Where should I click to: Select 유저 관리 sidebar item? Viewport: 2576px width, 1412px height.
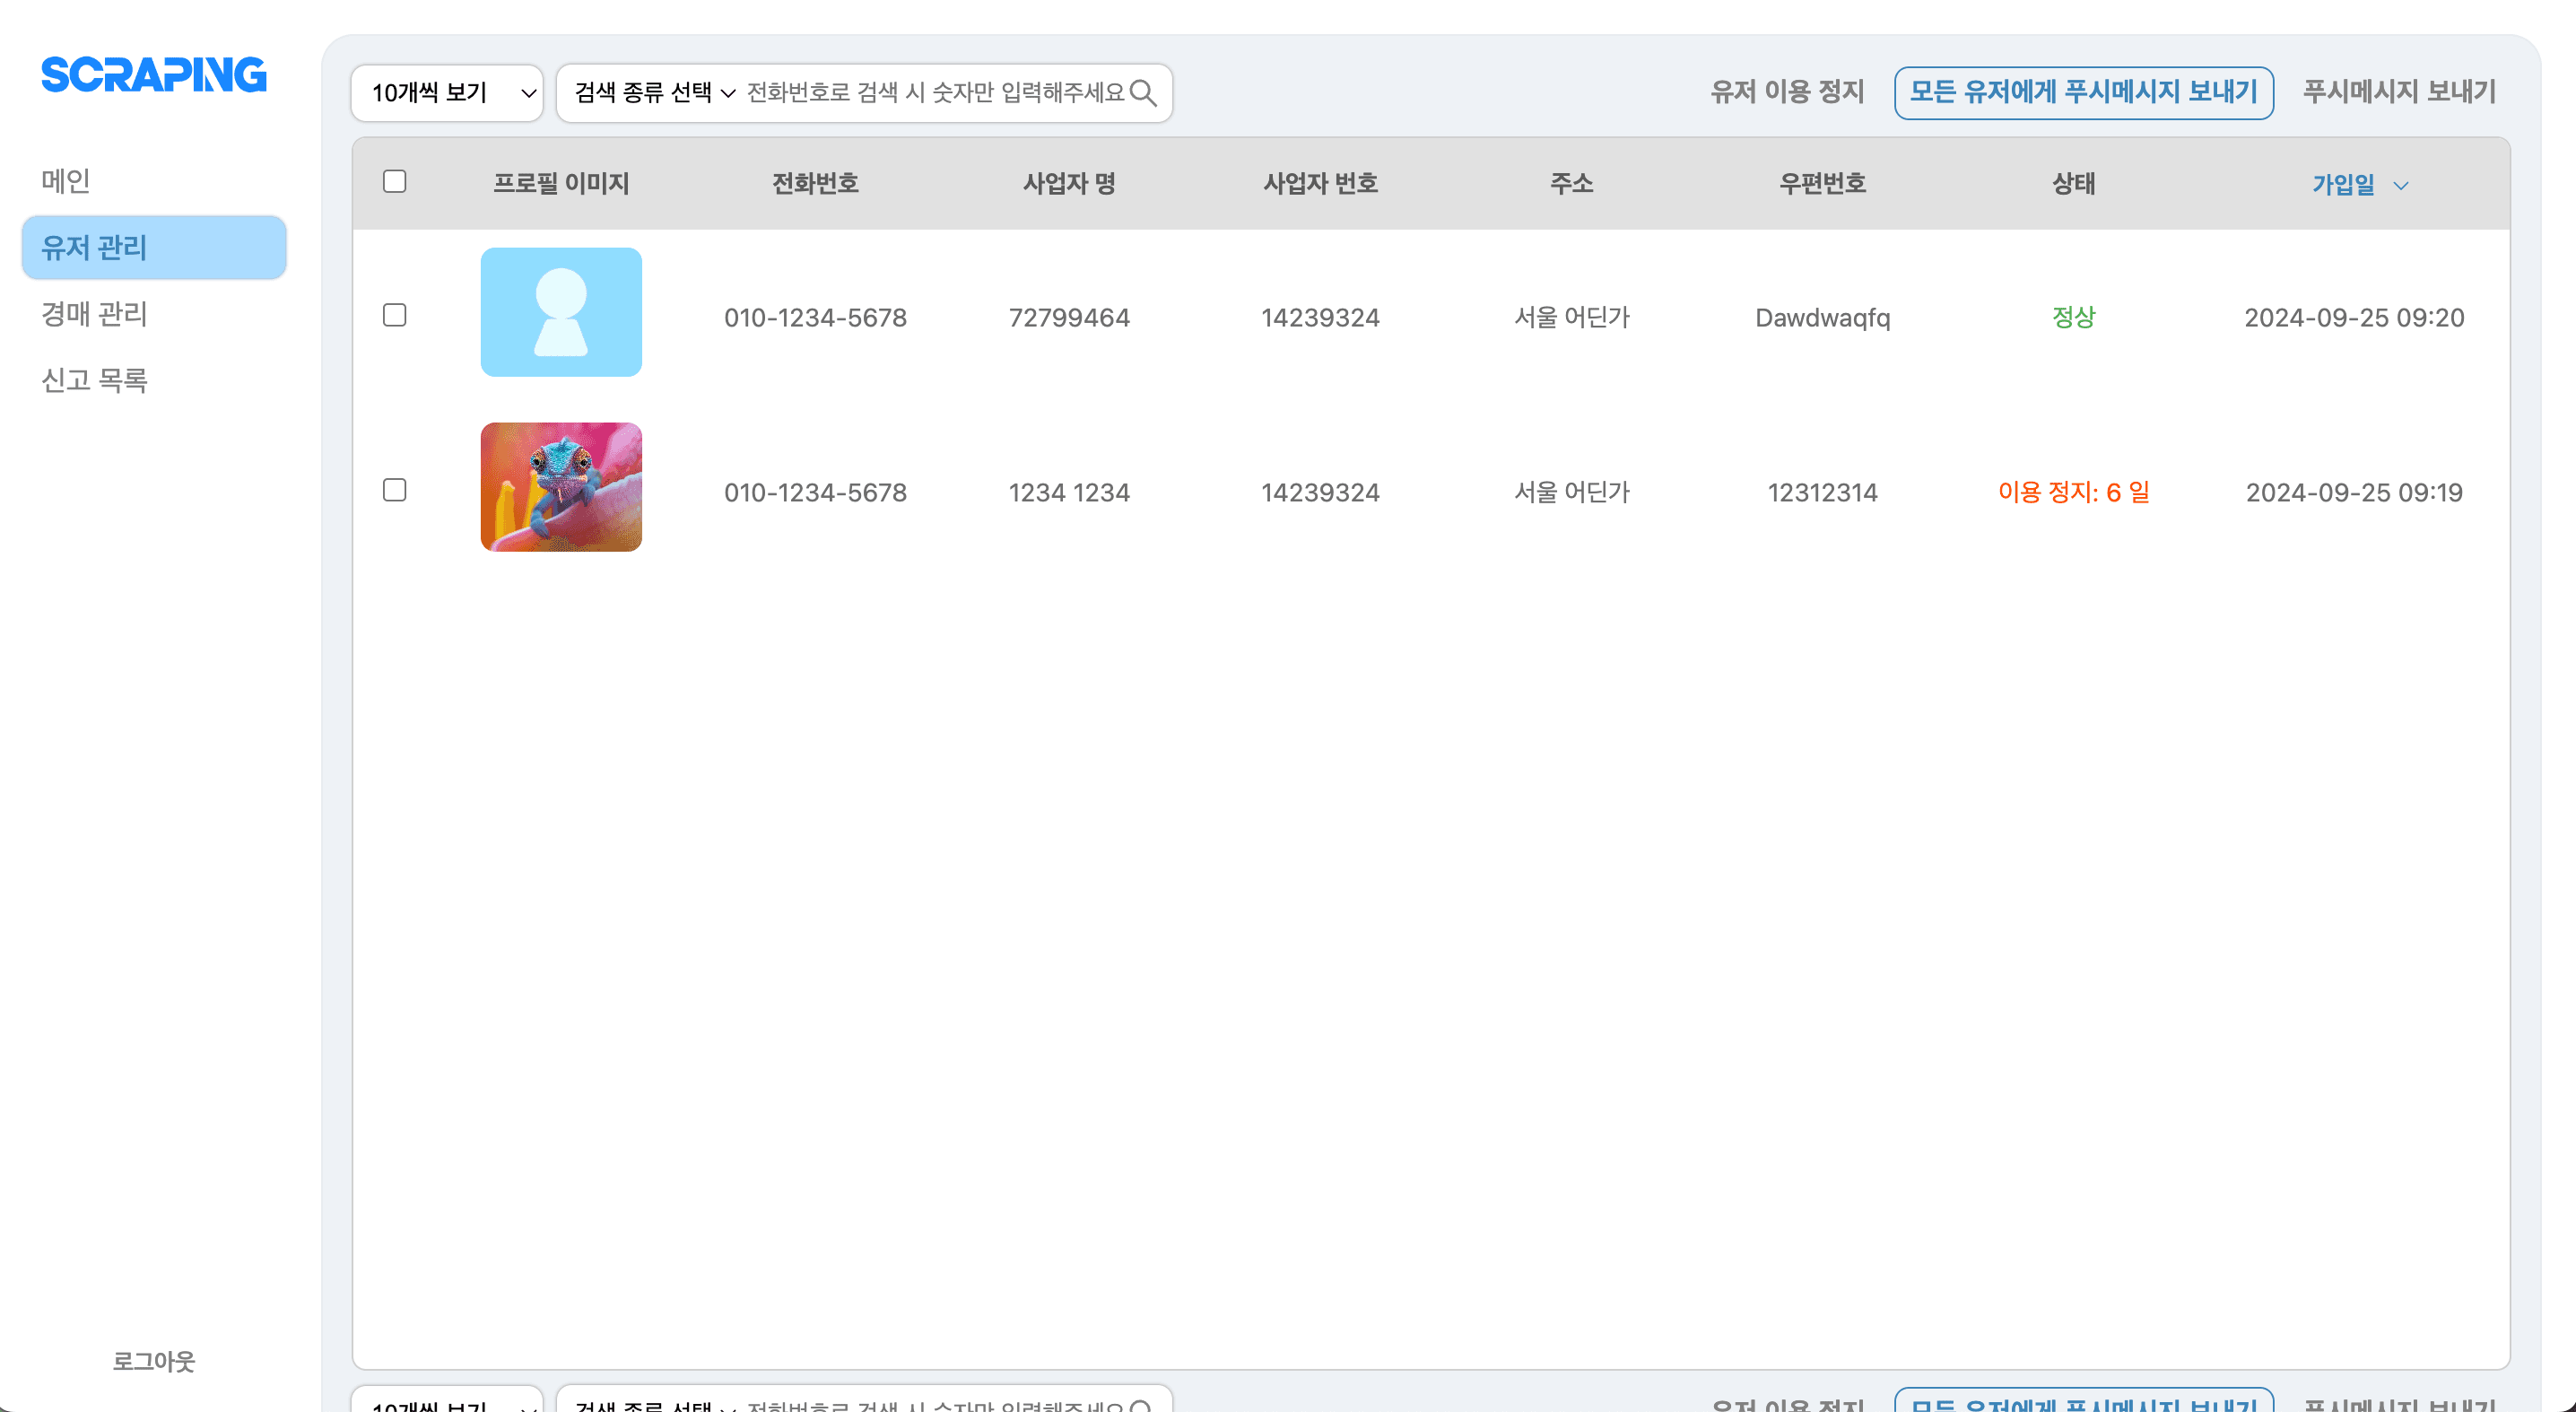154,247
